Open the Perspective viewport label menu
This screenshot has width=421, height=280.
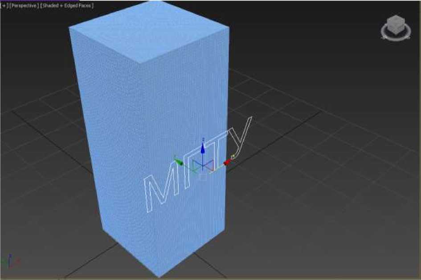[24, 5]
